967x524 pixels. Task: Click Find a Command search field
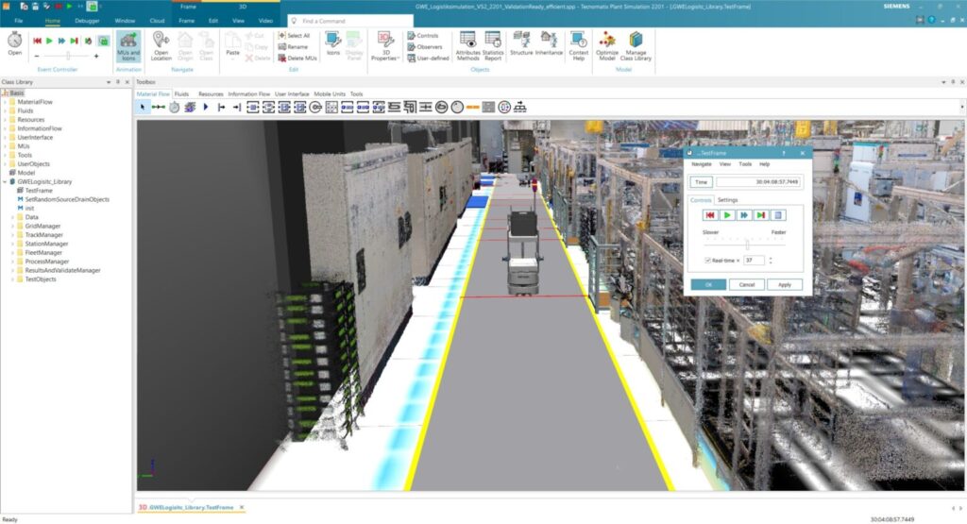(x=350, y=21)
